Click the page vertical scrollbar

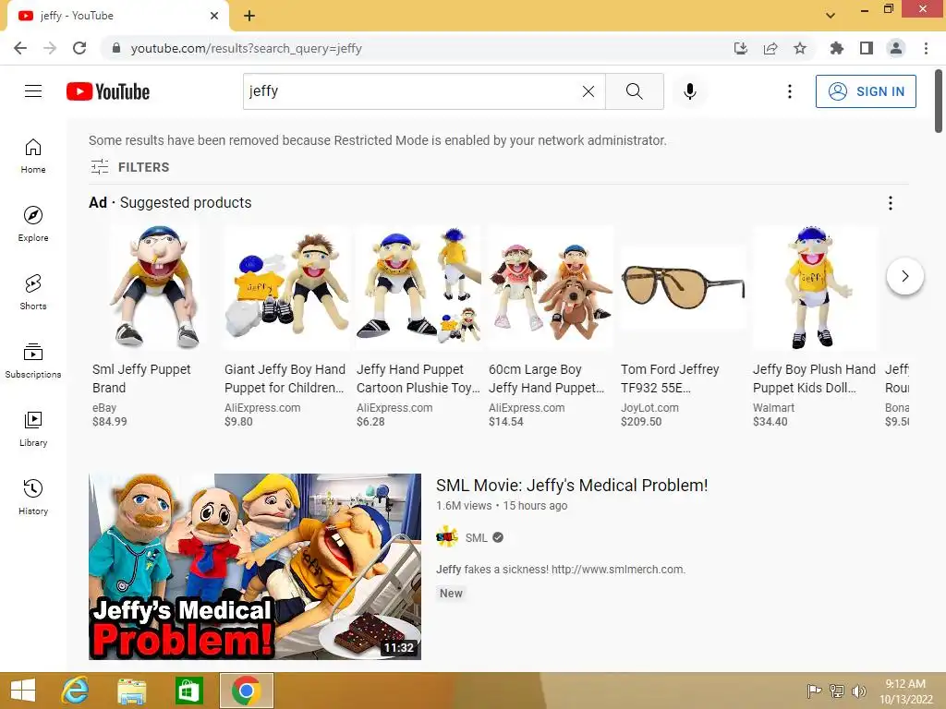click(x=939, y=101)
